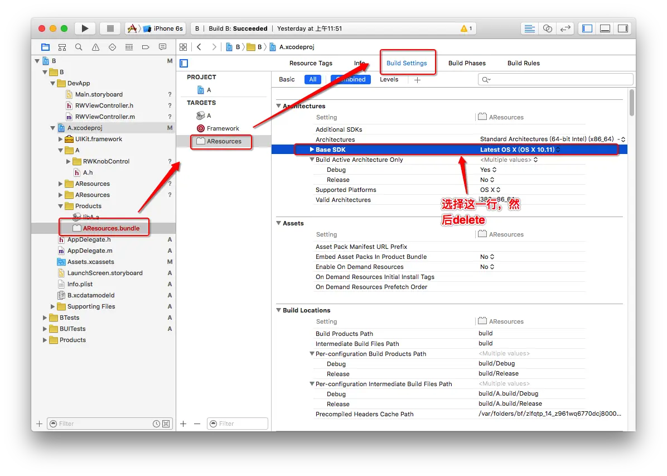The width and height of the screenshot is (667, 476).
Task: Show the version editor
Action: click(565, 28)
